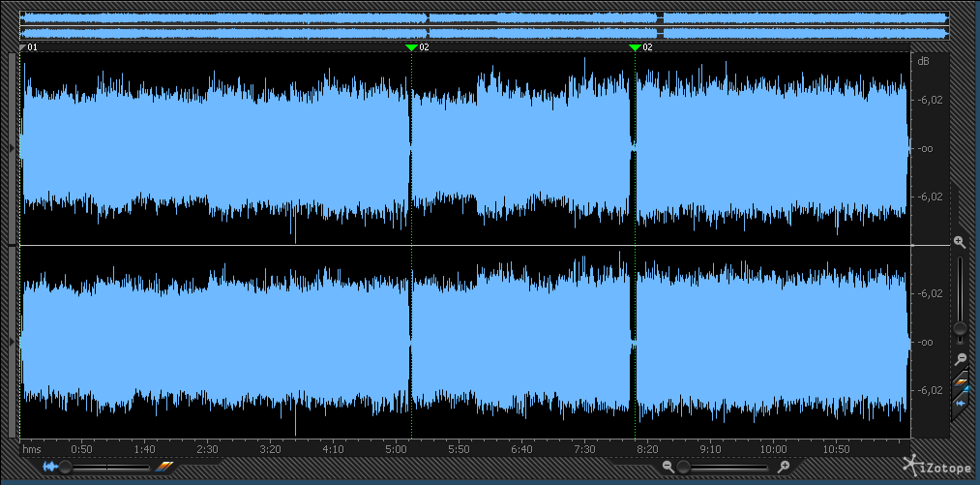Click the vertical zoom in magnifier icon
The height and width of the screenshot is (485, 980).
(x=959, y=241)
